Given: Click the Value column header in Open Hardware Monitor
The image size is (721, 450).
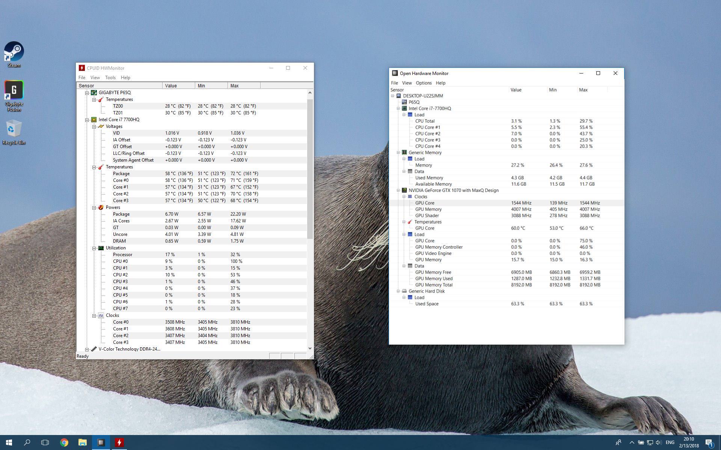Looking at the screenshot, I should click(528, 90).
